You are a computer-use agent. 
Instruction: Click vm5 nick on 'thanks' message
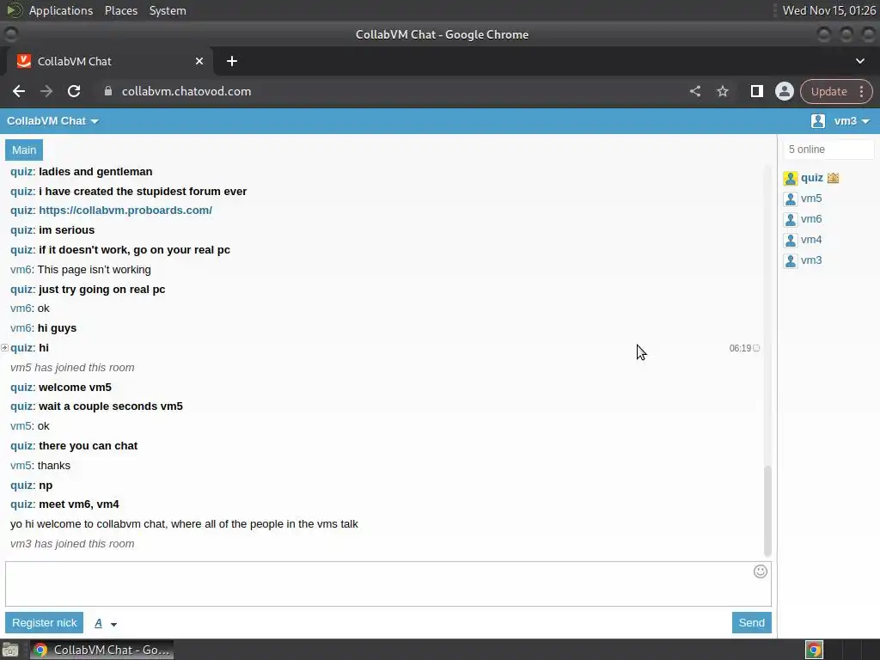pyautogui.click(x=21, y=465)
